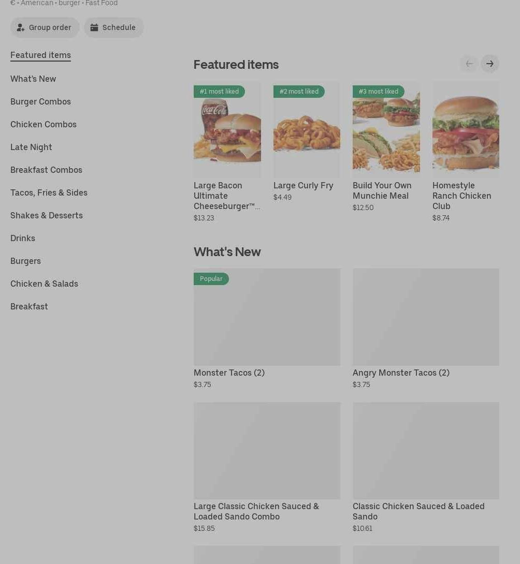
Task: Open the Chicken Combos category
Action: tap(44, 124)
